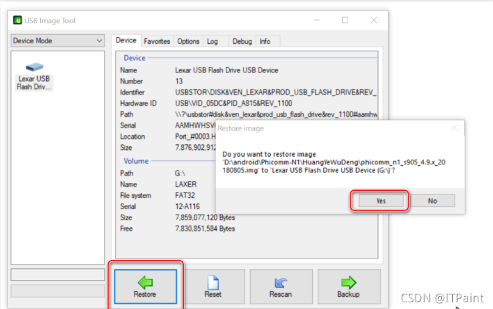Click the volume serial '12-A116'
Image resolution: width=493 pixels, height=309 pixels.
187,207
